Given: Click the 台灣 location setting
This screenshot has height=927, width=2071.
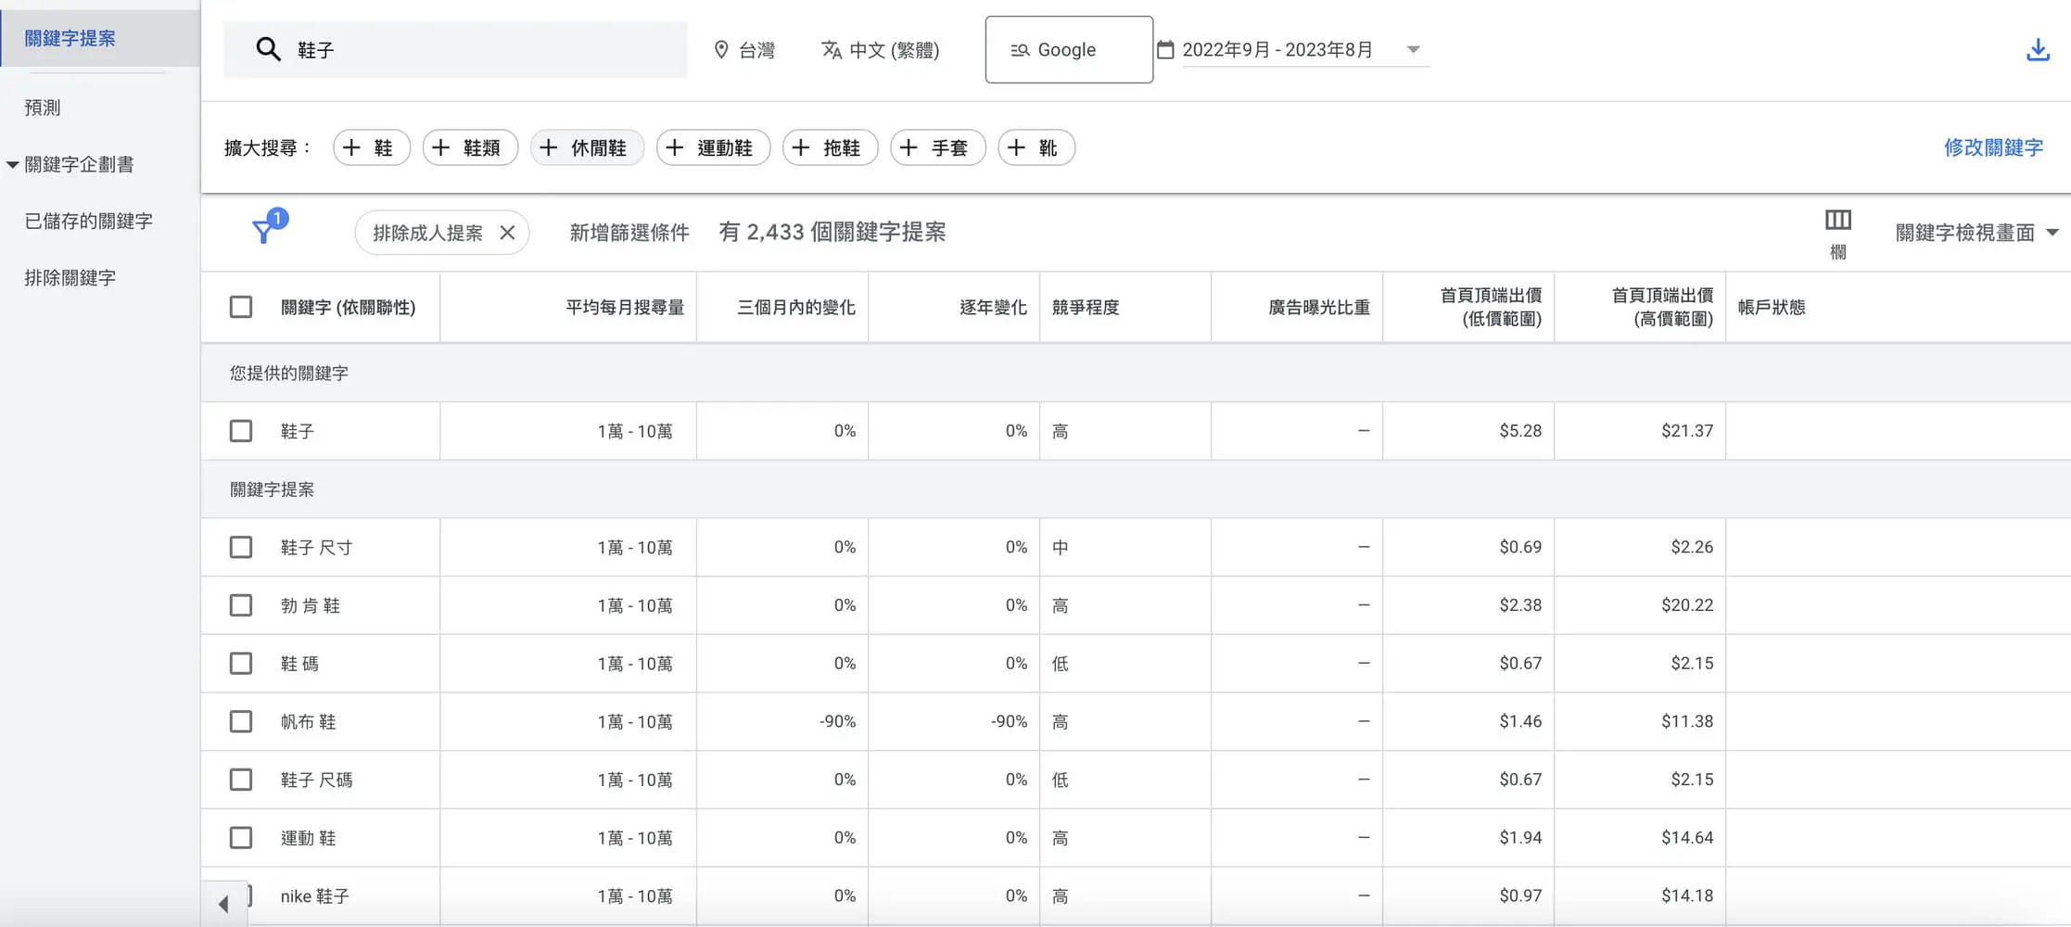Looking at the screenshot, I should click(x=744, y=49).
